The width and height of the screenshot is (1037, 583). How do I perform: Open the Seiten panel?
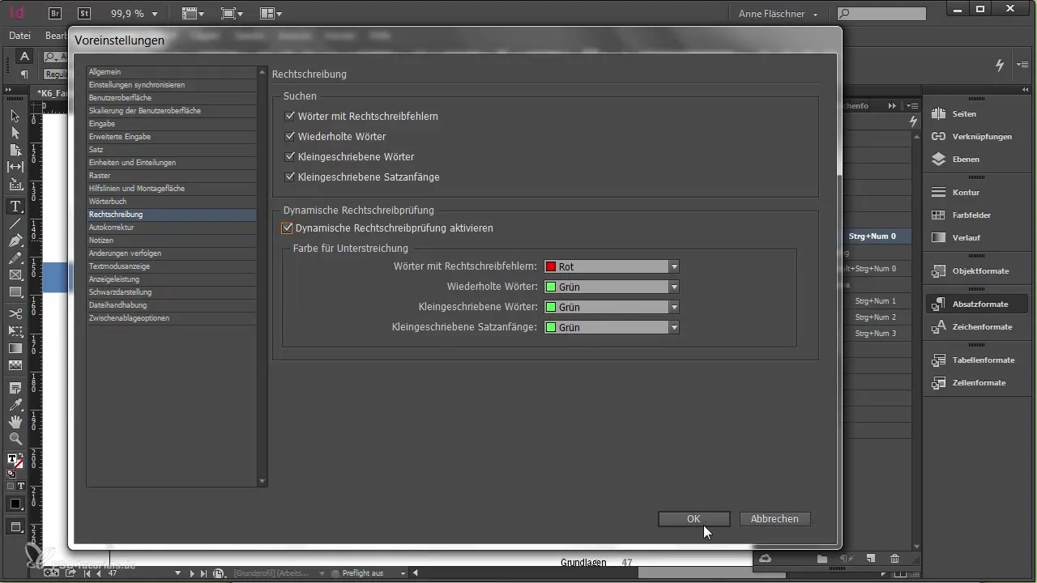[964, 114]
